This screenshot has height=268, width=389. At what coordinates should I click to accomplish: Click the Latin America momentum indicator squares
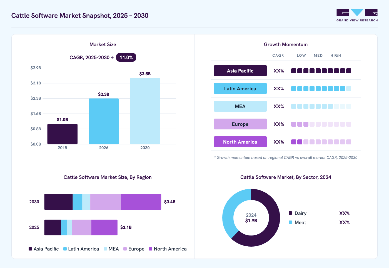point(321,89)
